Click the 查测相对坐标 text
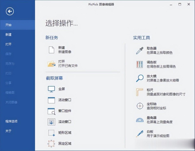This screenshot has height=151, width=195. (157, 108)
